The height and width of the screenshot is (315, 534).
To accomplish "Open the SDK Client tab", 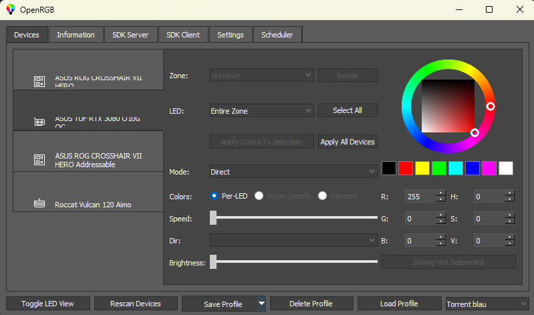I will click(183, 35).
